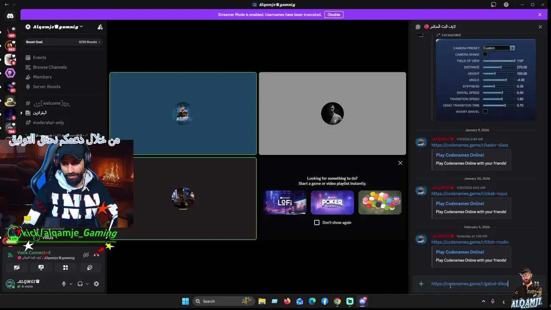551x310 pixels.
Task: Open the Camera Preset Custom dropdown
Action: [x=498, y=48]
